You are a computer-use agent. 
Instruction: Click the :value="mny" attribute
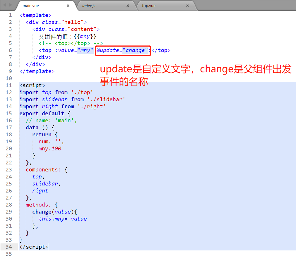tap(74, 50)
